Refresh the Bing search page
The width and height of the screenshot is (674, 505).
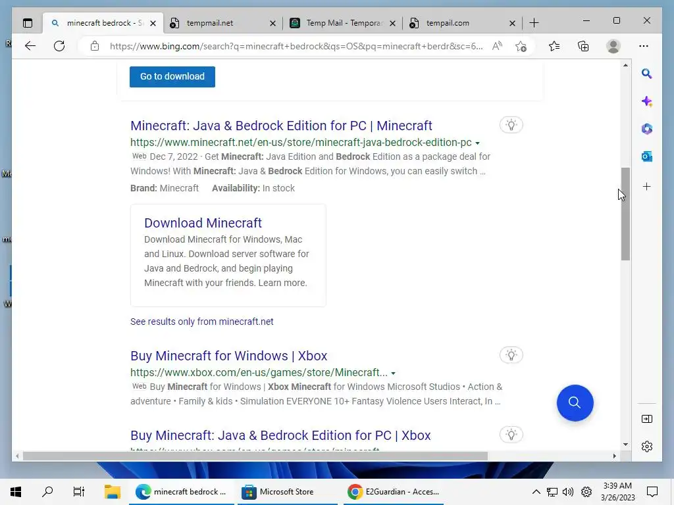pyautogui.click(x=59, y=46)
